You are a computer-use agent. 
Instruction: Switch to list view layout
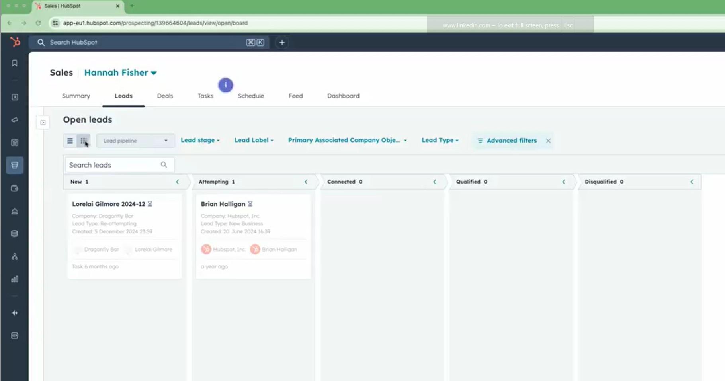point(70,141)
